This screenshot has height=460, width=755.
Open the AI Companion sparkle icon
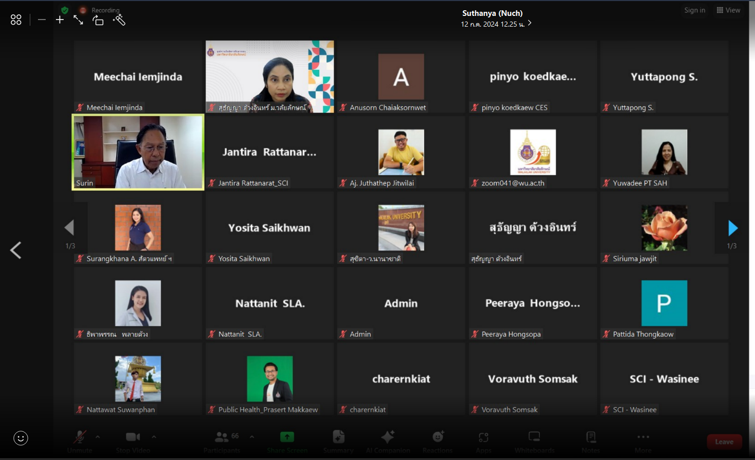tap(388, 437)
